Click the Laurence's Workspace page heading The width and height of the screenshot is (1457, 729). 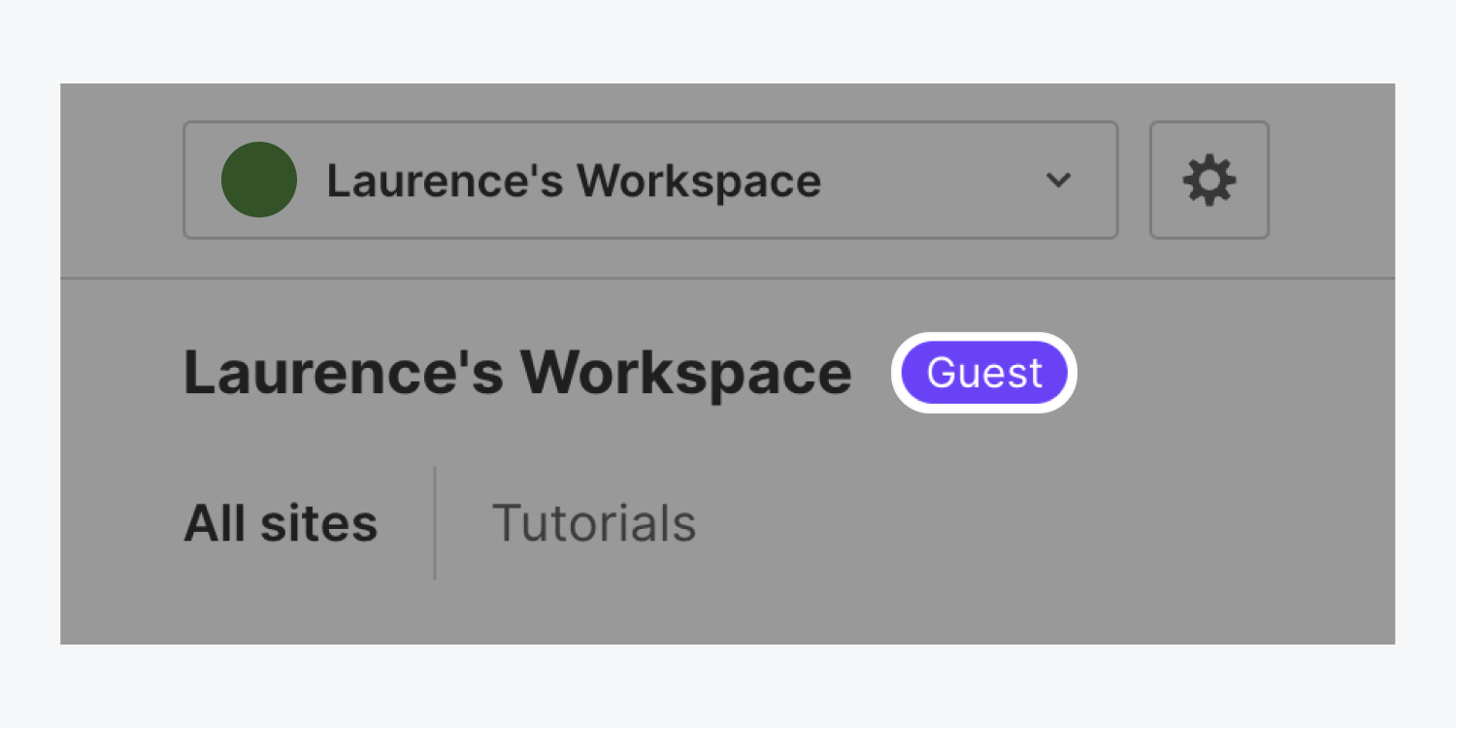[x=517, y=373]
